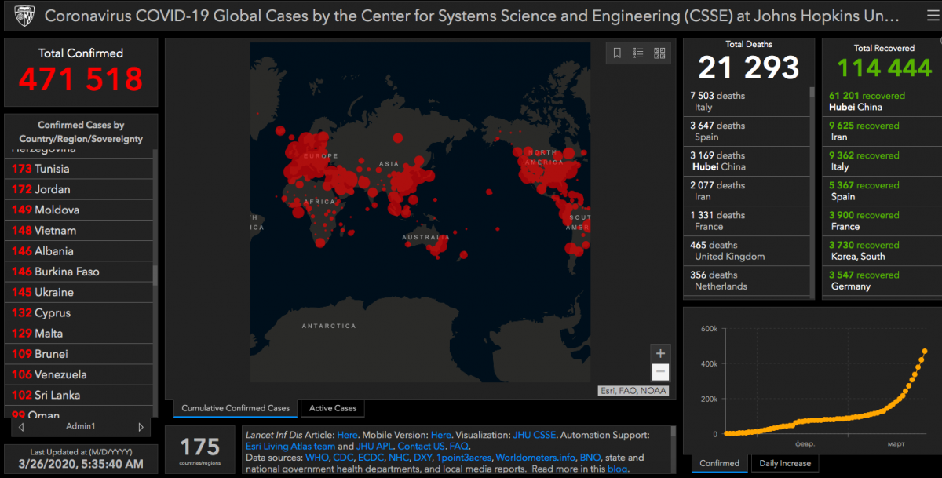
Task: Open the basemap gallery grid icon
Action: [659, 53]
